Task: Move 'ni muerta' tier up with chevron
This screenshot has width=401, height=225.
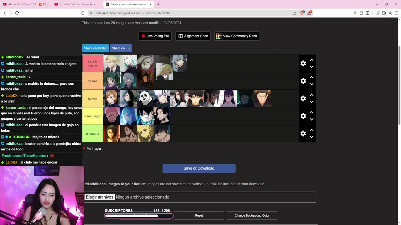Action: click(311, 130)
